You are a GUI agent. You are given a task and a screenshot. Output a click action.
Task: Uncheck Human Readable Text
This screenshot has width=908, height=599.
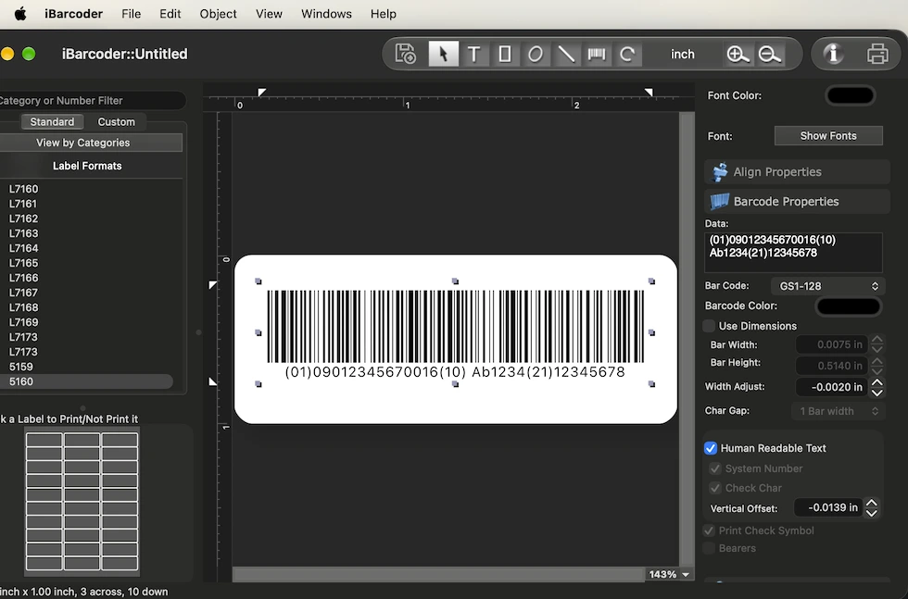pos(711,448)
